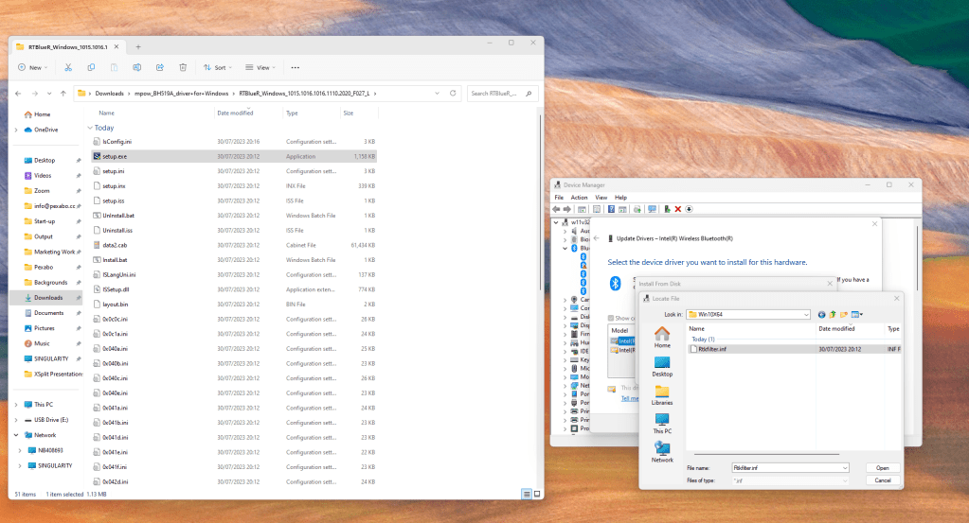Expand NB408693 under Network
969x523 pixels.
coord(20,450)
